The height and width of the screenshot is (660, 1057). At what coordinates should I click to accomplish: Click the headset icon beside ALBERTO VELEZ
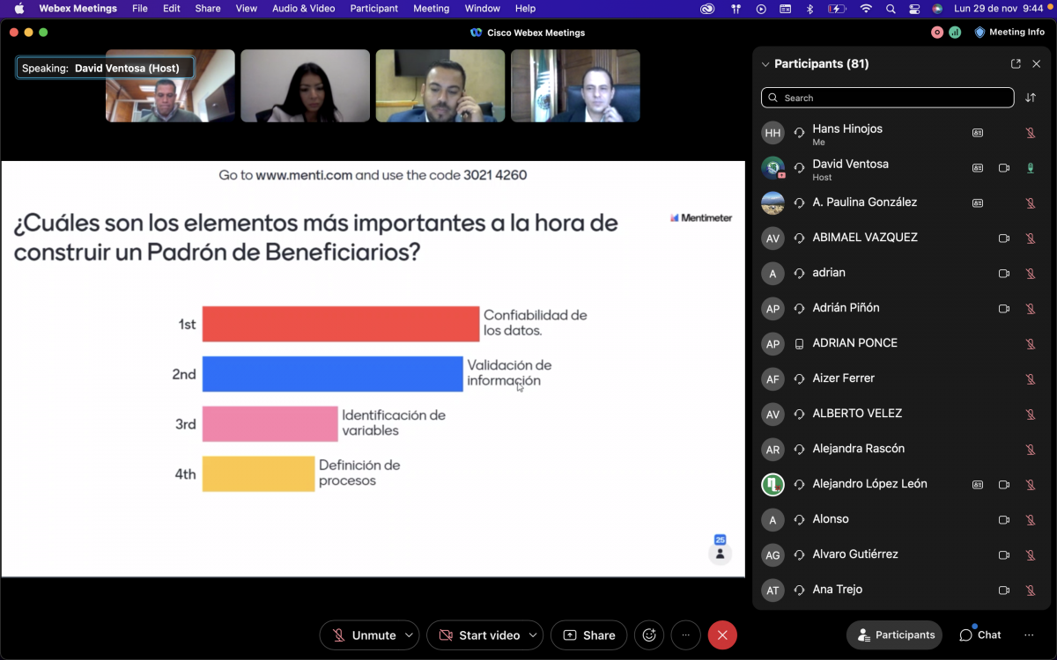point(799,414)
